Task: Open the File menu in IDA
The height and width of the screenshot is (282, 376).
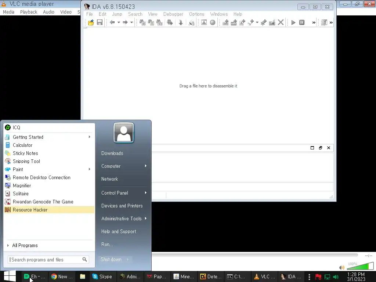Action: point(90,14)
